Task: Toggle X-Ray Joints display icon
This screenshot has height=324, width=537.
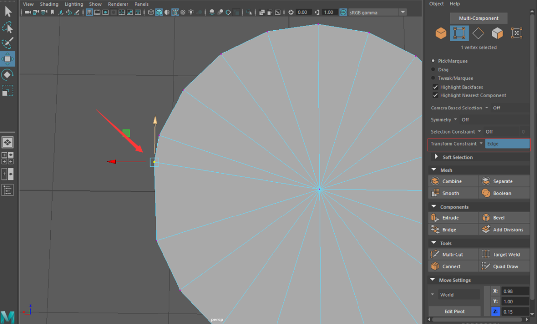Action: 277,12
